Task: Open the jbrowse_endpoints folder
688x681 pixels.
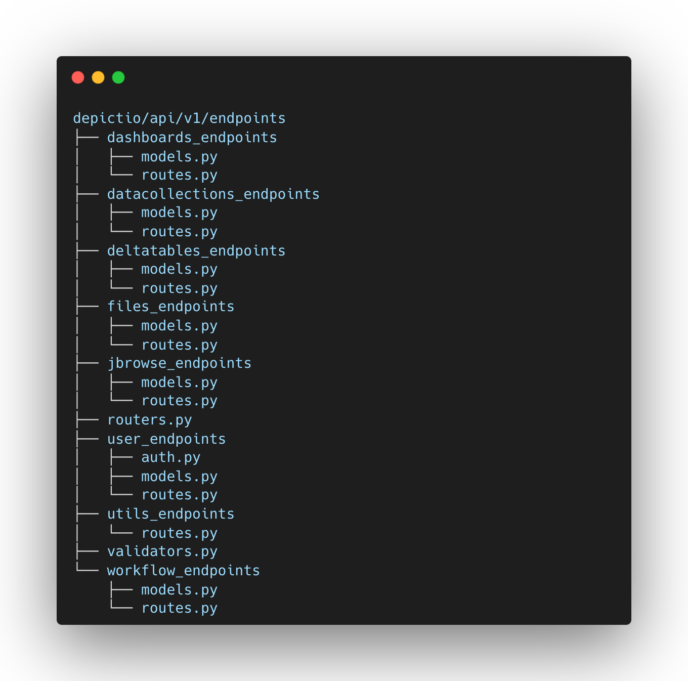Action: click(x=179, y=363)
